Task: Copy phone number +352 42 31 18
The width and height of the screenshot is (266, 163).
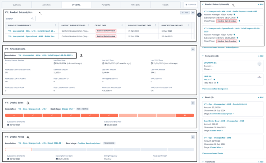Action: click(218, 83)
